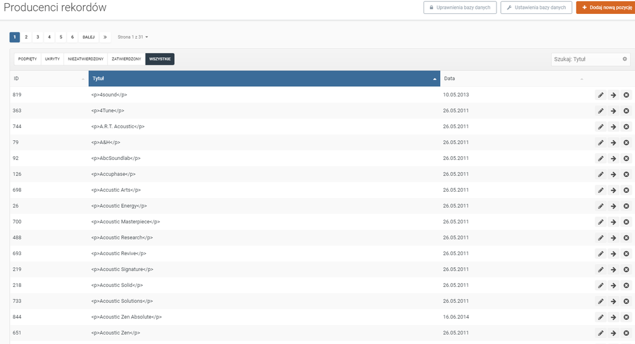Viewport: 635px width, 344px height.
Task: Show the PODPIĘTY filtered entries
Action: coord(27,59)
